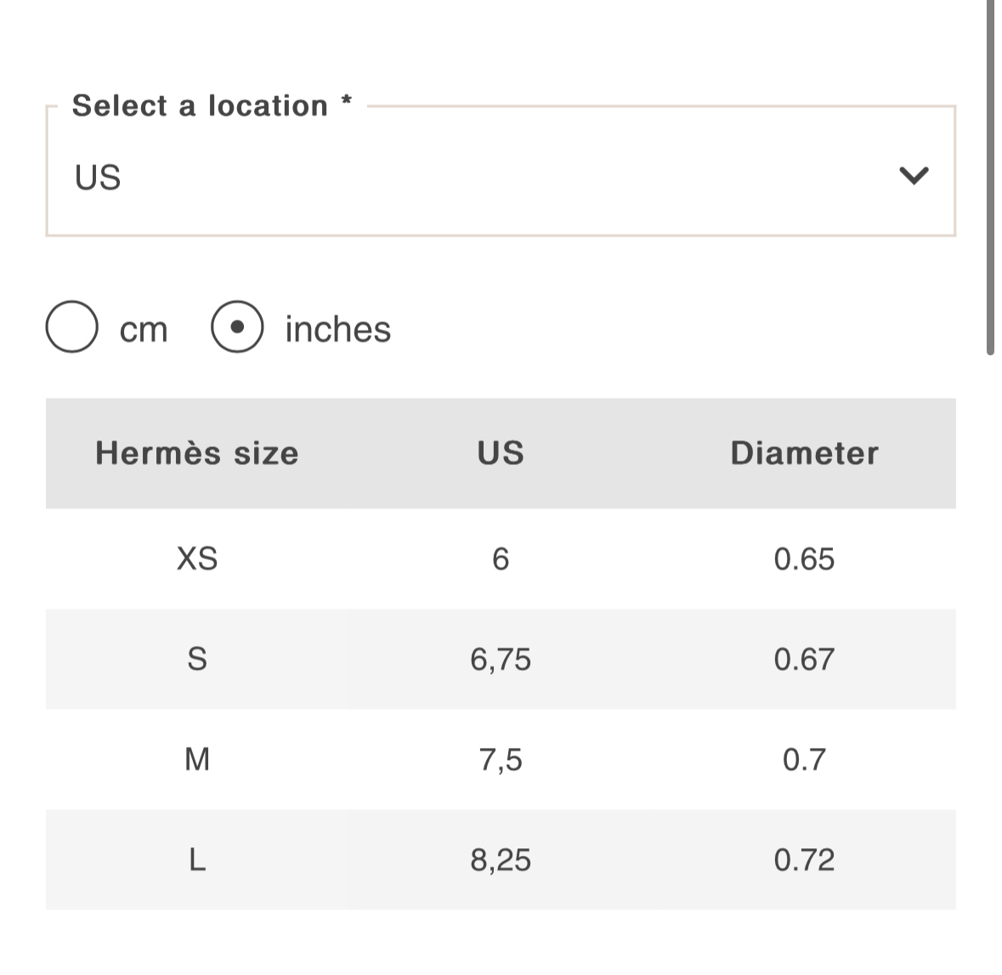
Task: Click the Hermès size column header
Action: [x=197, y=453]
